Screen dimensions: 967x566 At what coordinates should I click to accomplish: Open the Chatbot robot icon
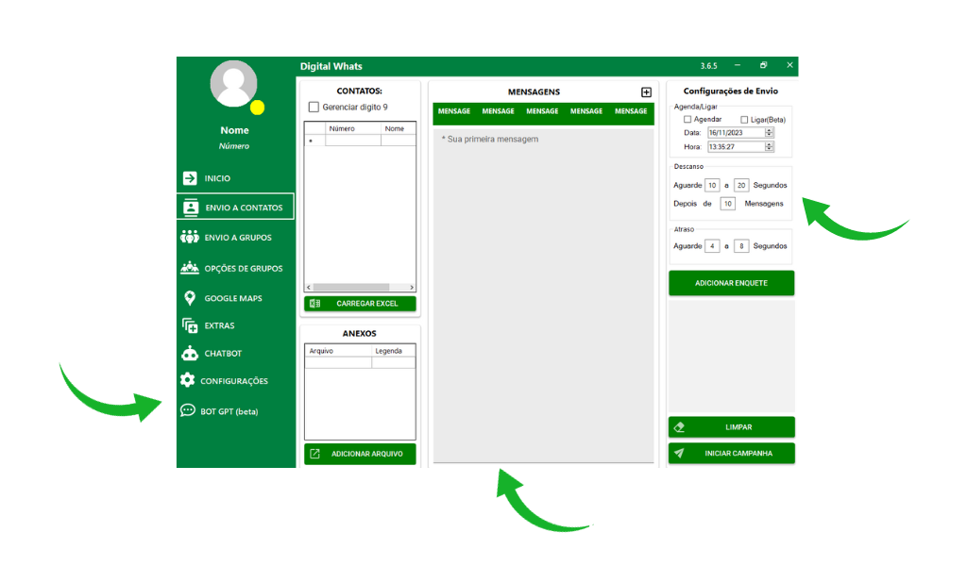tap(189, 353)
